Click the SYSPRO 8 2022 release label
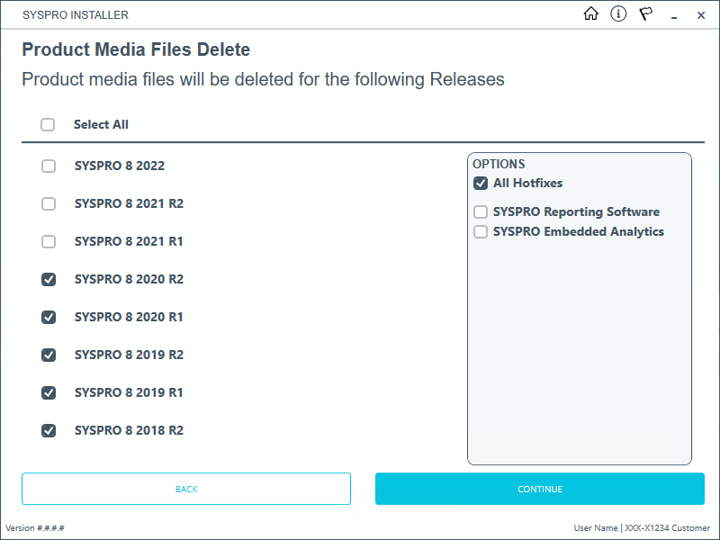The width and height of the screenshot is (720, 540). [x=120, y=166]
